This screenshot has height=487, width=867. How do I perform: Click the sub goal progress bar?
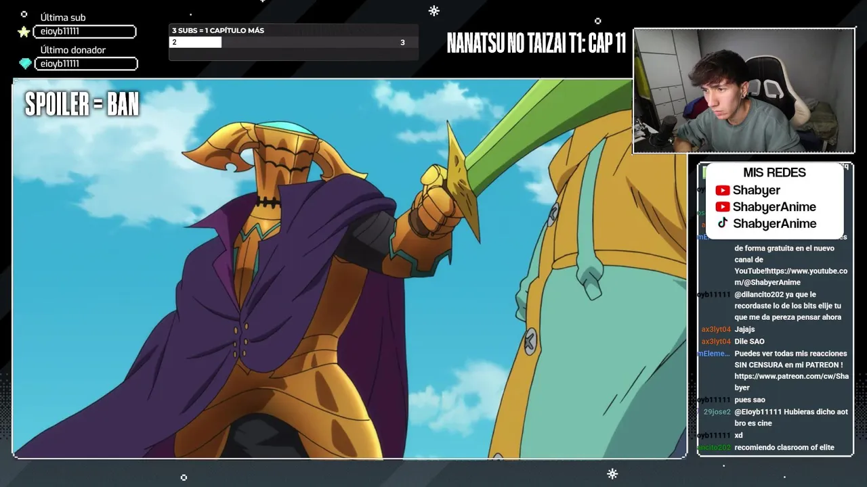pyautogui.click(x=293, y=43)
